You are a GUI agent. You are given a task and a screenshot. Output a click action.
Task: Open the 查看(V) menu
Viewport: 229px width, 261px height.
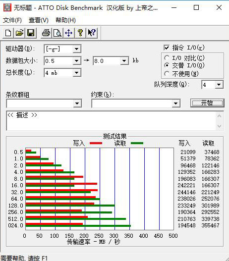pos(39,20)
